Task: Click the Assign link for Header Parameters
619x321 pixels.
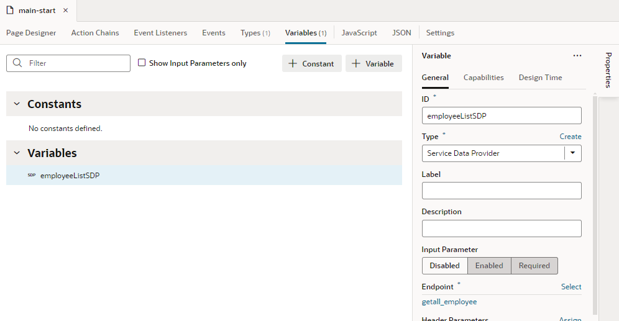Action: [x=570, y=319]
